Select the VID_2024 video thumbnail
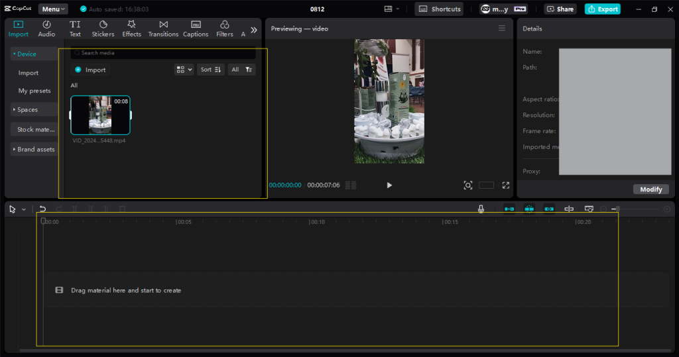Screen dimensions: 679x357 [x=100, y=115]
